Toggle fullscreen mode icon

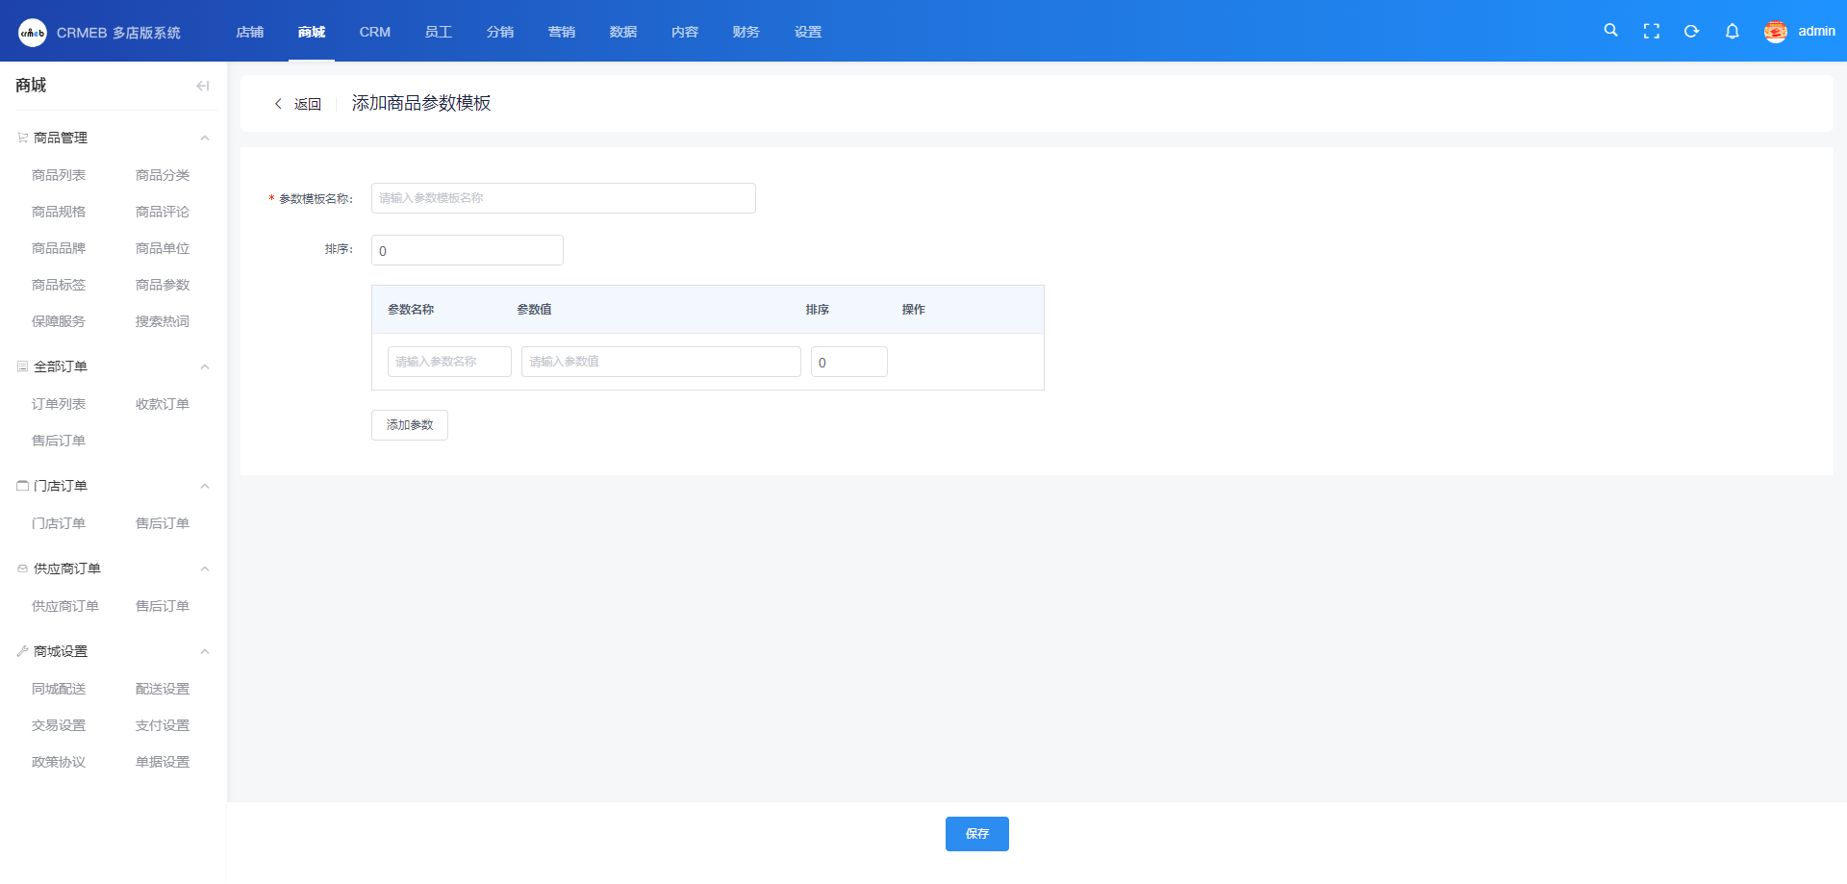(x=1651, y=31)
